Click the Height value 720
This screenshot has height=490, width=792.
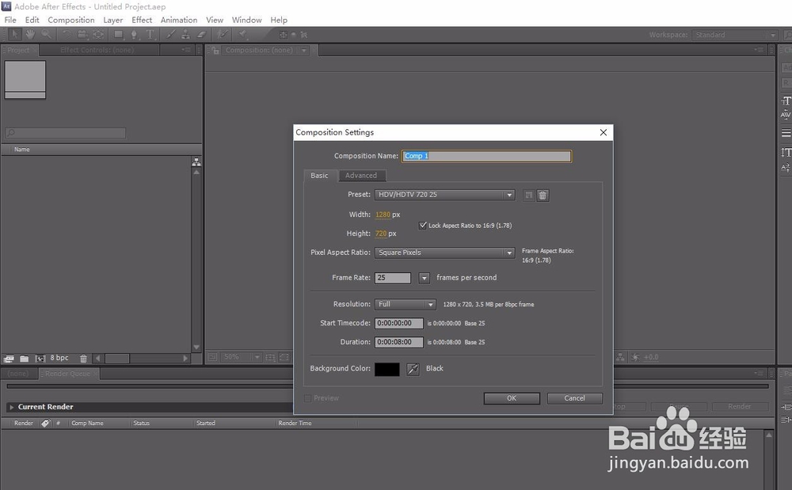[x=381, y=234]
